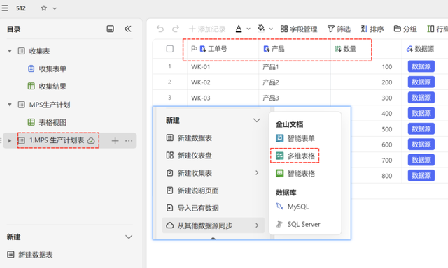Open the hamburger menu icon
The image size is (448, 268).
click(5, 8)
